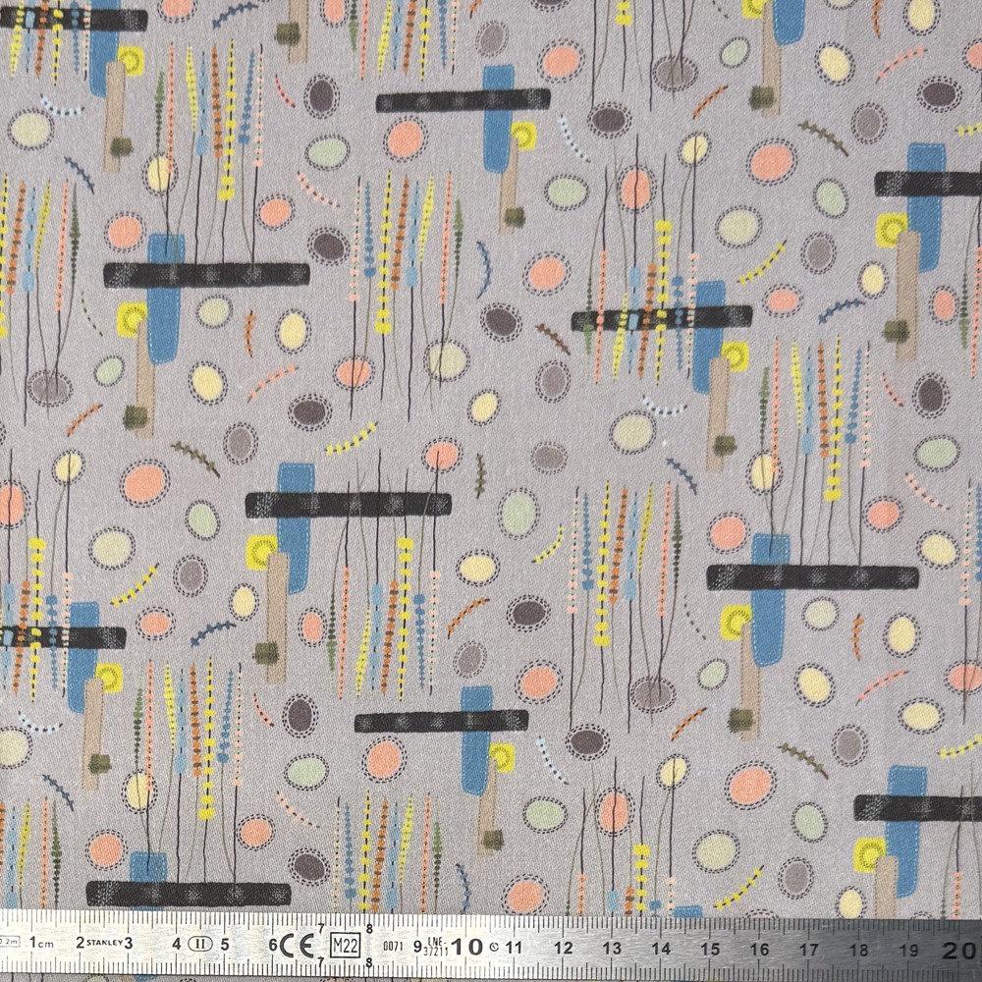Screen dimensions: 982x982
Task: Click the 1cm label on the ruler
Action: click(x=40, y=943)
